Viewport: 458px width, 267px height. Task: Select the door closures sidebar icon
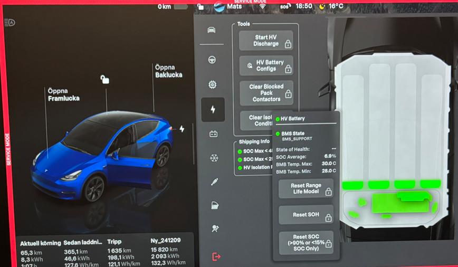[x=214, y=205]
